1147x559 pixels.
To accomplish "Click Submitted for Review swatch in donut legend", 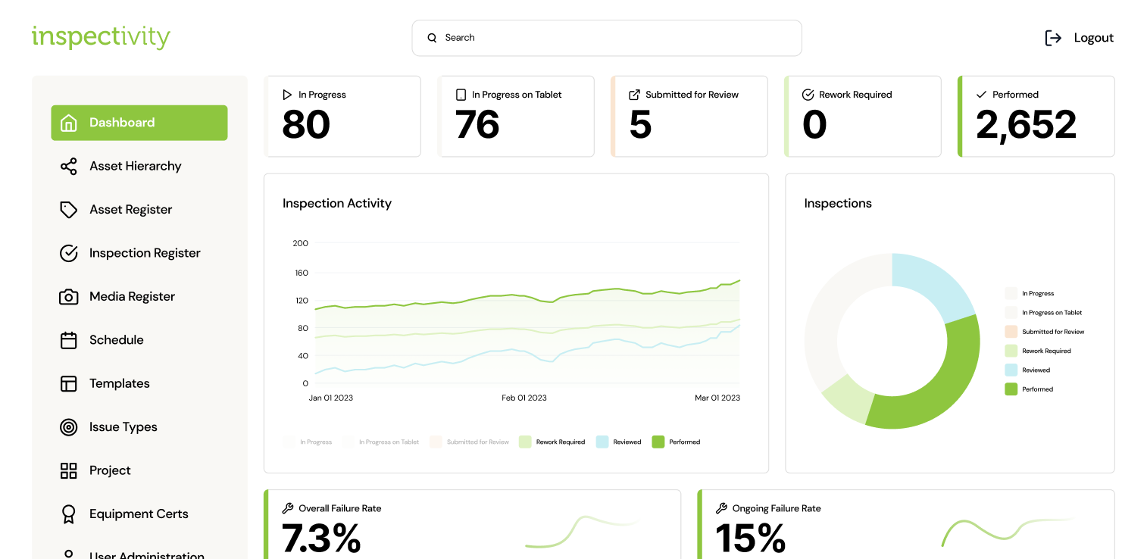I will pos(1011,332).
